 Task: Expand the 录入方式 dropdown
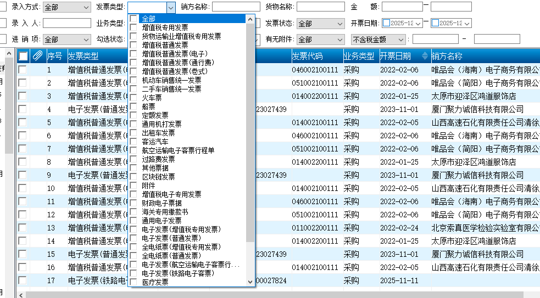pos(86,7)
